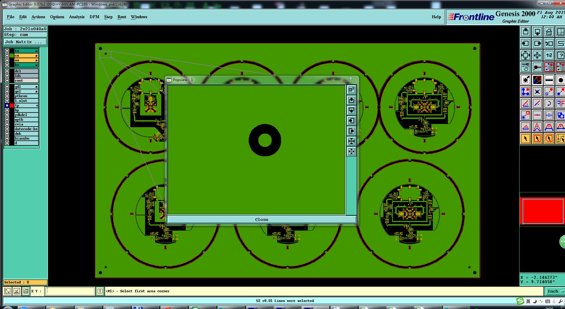Select the rectangle area selection pointer tool

click(x=537, y=139)
